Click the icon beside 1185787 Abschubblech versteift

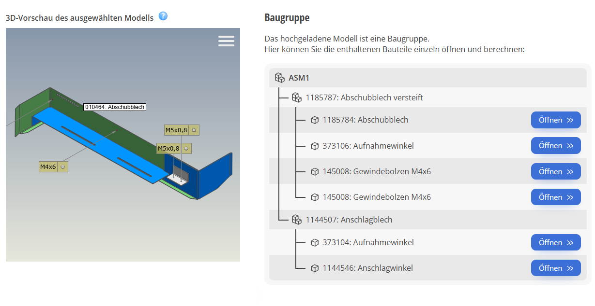pos(297,97)
